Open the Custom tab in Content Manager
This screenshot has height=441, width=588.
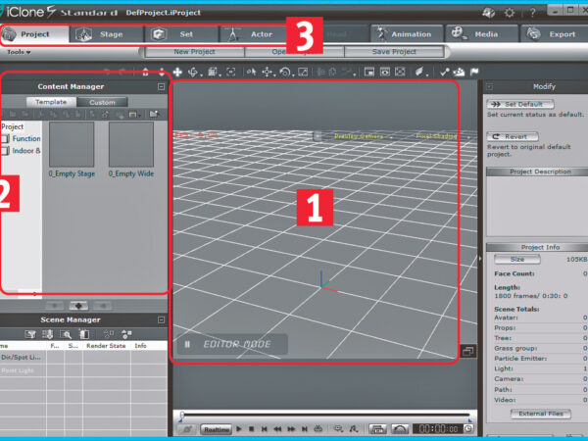pos(102,102)
